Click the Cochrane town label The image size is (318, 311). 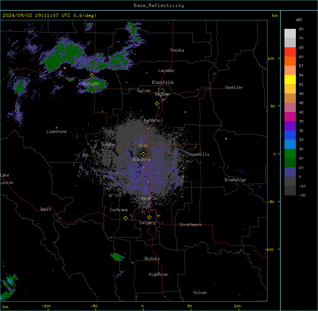click(x=119, y=210)
